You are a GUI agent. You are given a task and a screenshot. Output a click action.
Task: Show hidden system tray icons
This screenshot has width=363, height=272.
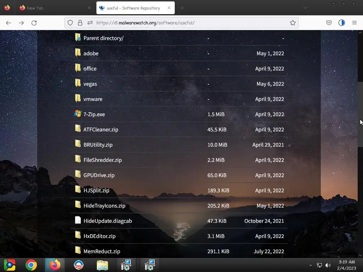311,265
